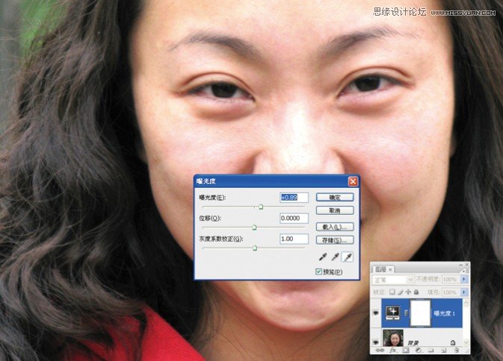Select the white layer mask thumbnail
The height and width of the screenshot is (361, 503).
click(x=420, y=313)
